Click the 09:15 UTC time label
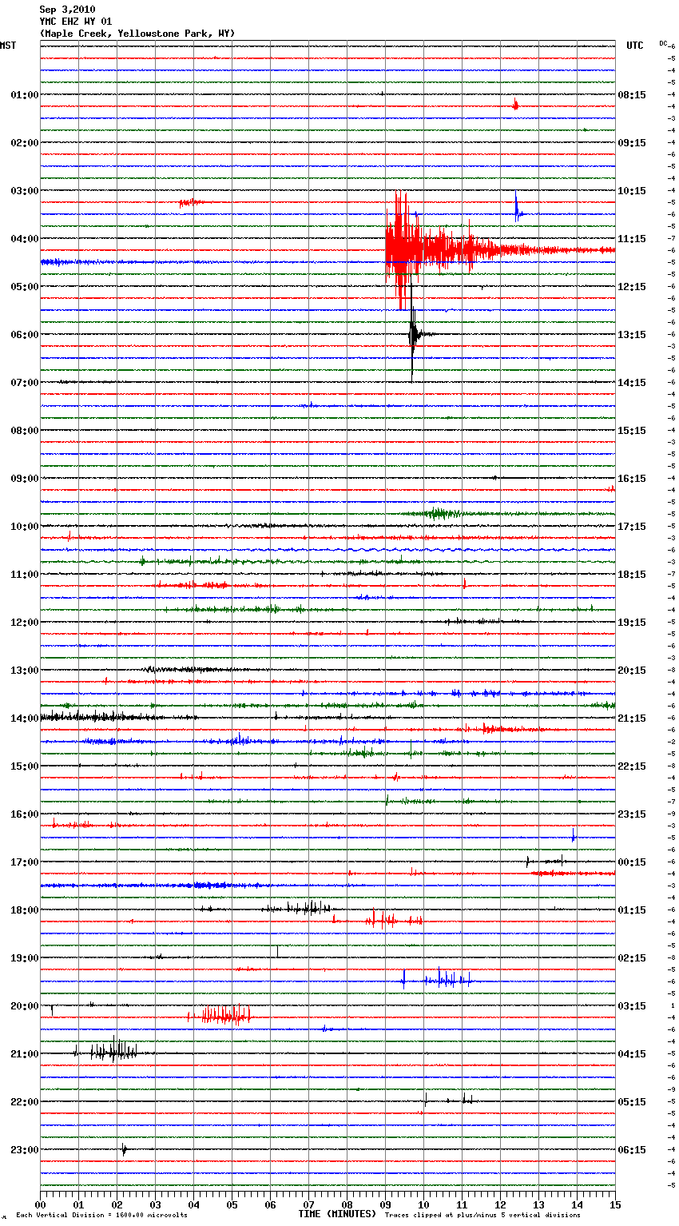Image resolution: width=679 pixels, height=1226 pixels. pyautogui.click(x=632, y=143)
